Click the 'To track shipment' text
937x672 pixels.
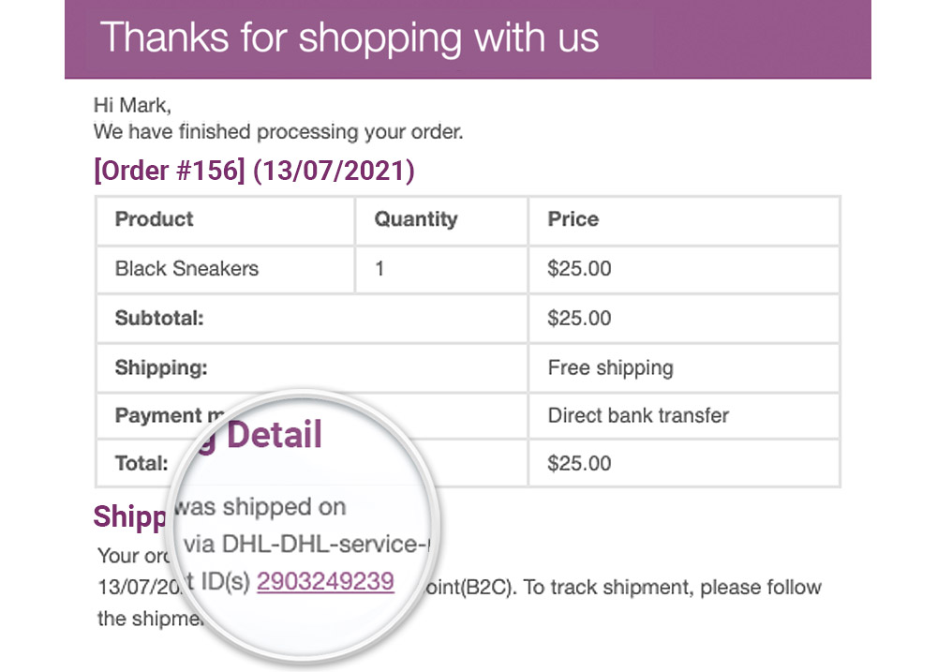click(x=608, y=588)
